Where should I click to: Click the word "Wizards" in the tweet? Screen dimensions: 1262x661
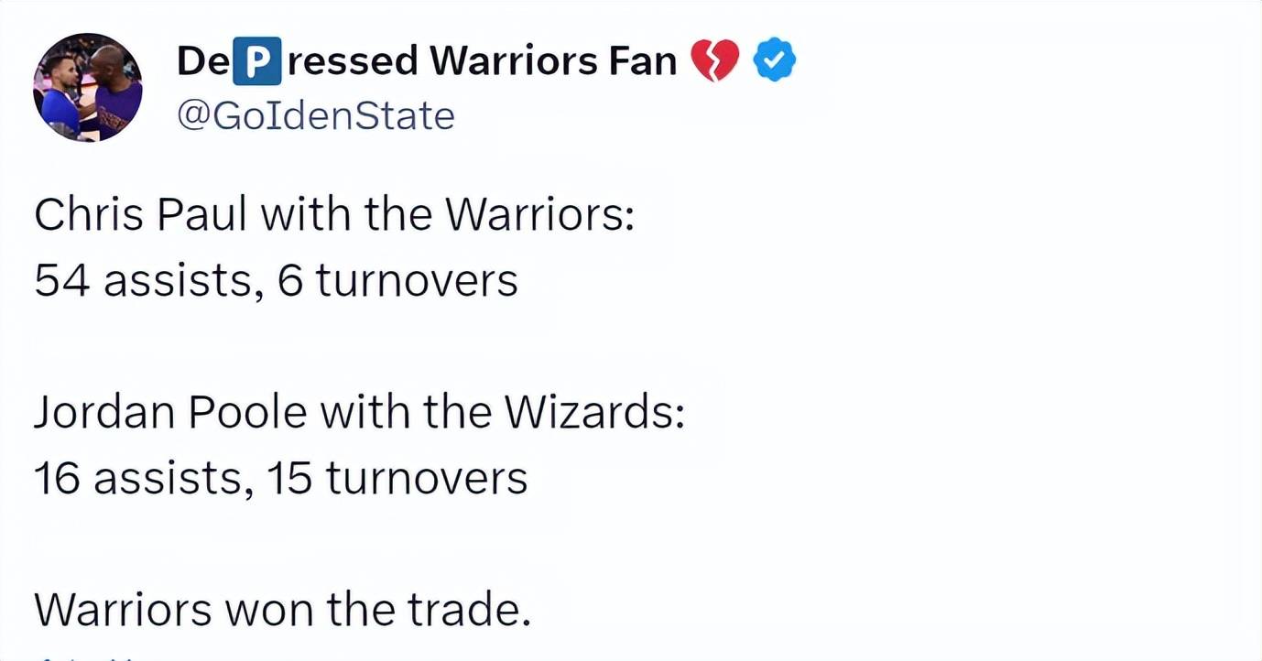point(590,412)
